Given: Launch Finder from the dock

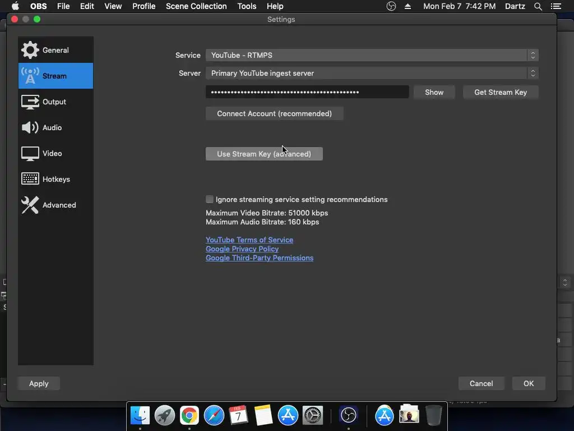Looking at the screenshot, I should (x=140, y=415).
